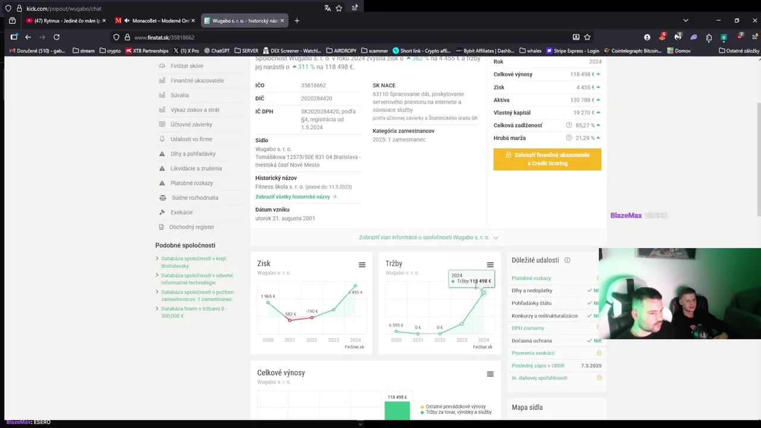Click Zobraziť finančné ukazovatele a Credit Scoring button

pos(547,159)
